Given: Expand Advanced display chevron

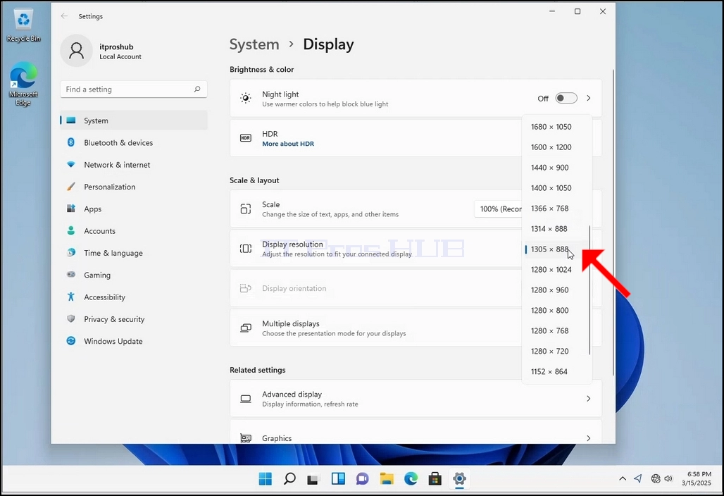Looking at the screenshot, I should click(589, 399).
